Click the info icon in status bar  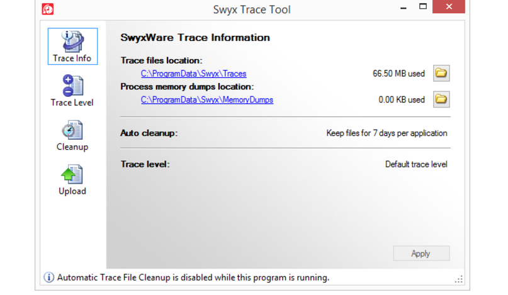48,277
